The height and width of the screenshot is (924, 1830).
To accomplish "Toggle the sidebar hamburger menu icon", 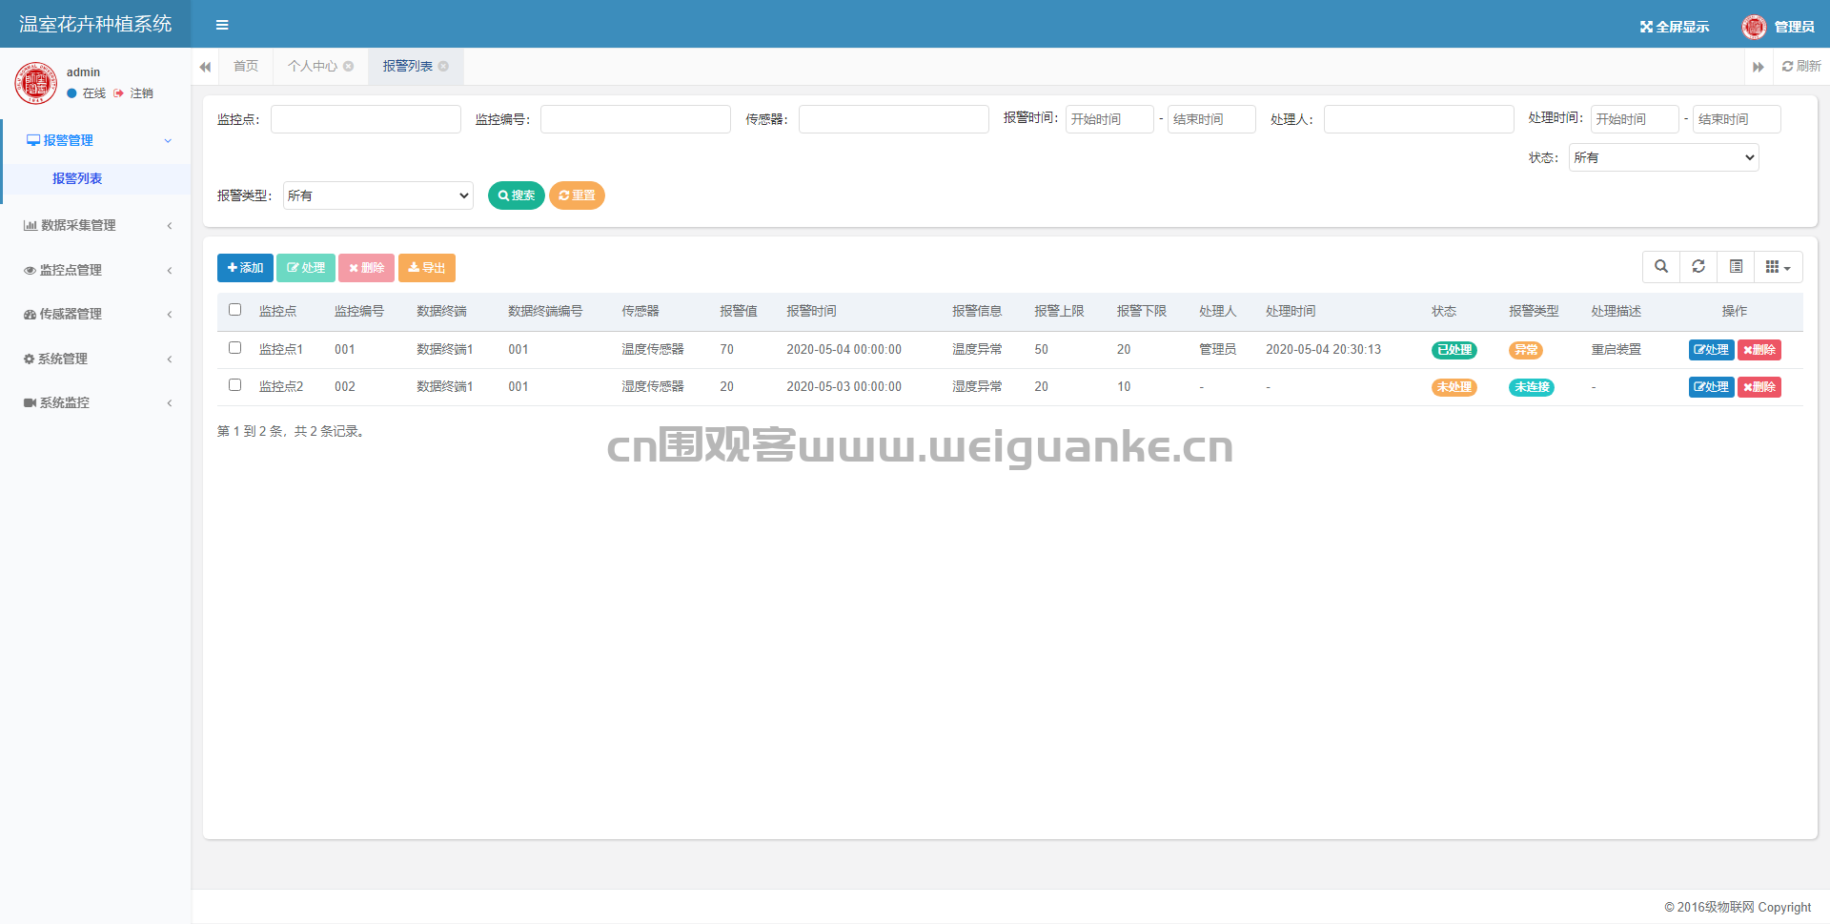I will pyautogui.click(x=222, y=25).
